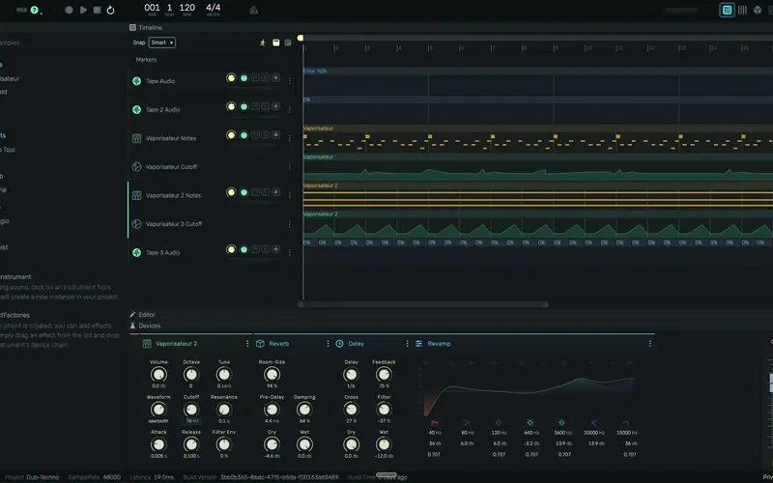Viewport: 773px width, 483px height.
Task: Click the Vaporisateur 2 Notes piano icon
Action: click(x=136, y=195)
